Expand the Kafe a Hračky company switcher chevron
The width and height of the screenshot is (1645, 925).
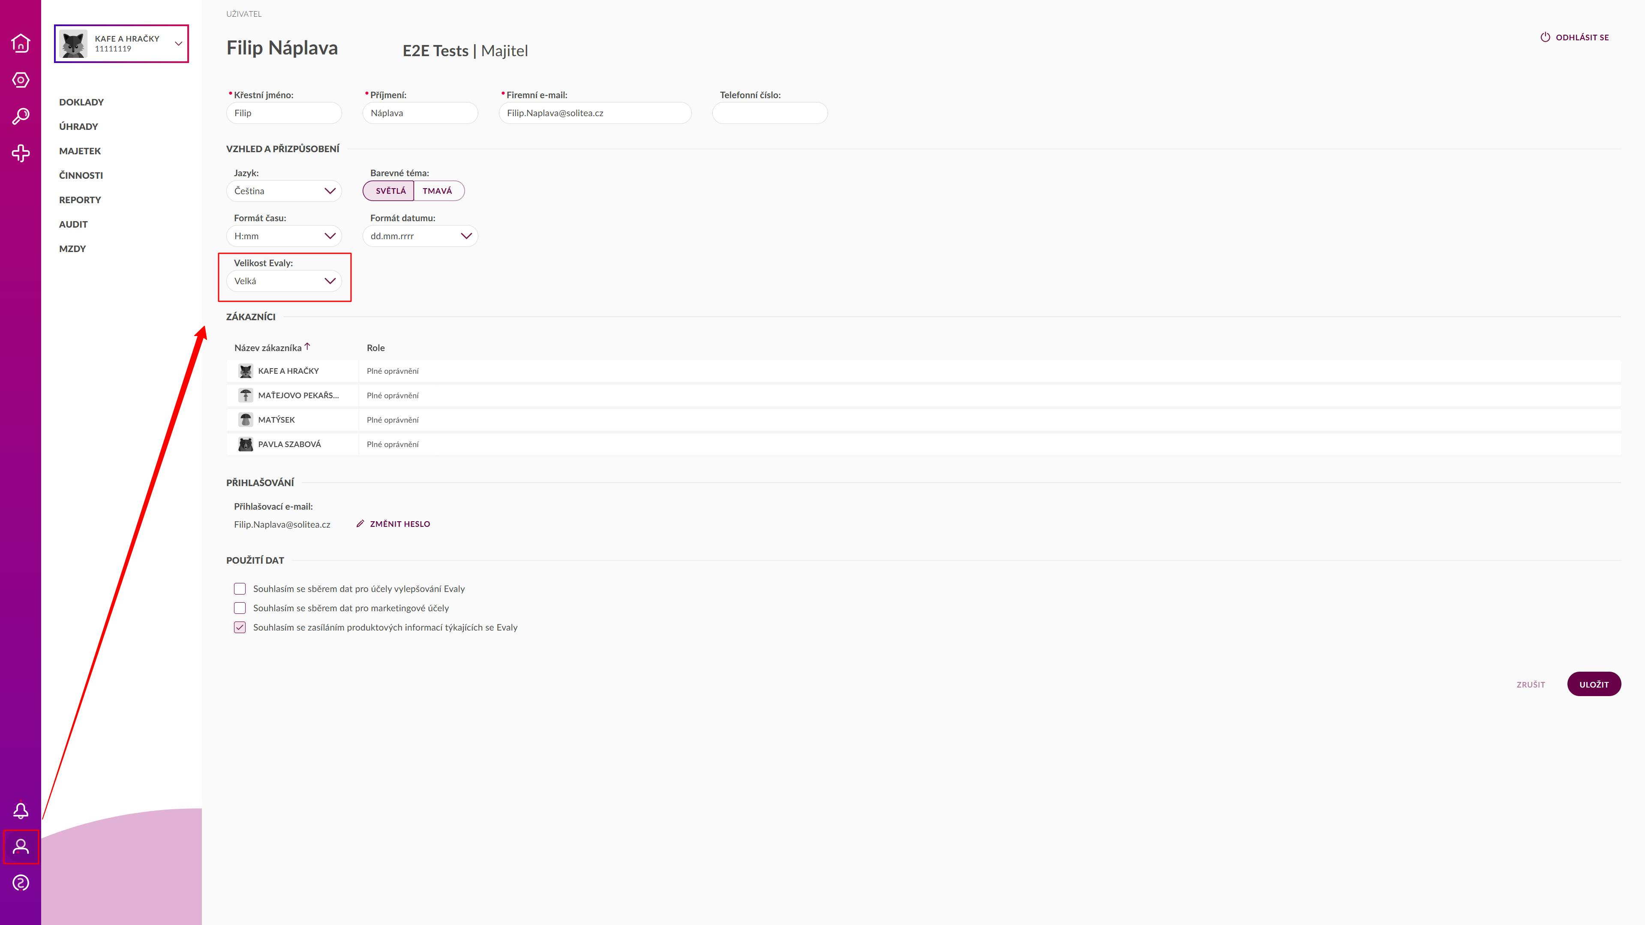click(x=178, y=43)
